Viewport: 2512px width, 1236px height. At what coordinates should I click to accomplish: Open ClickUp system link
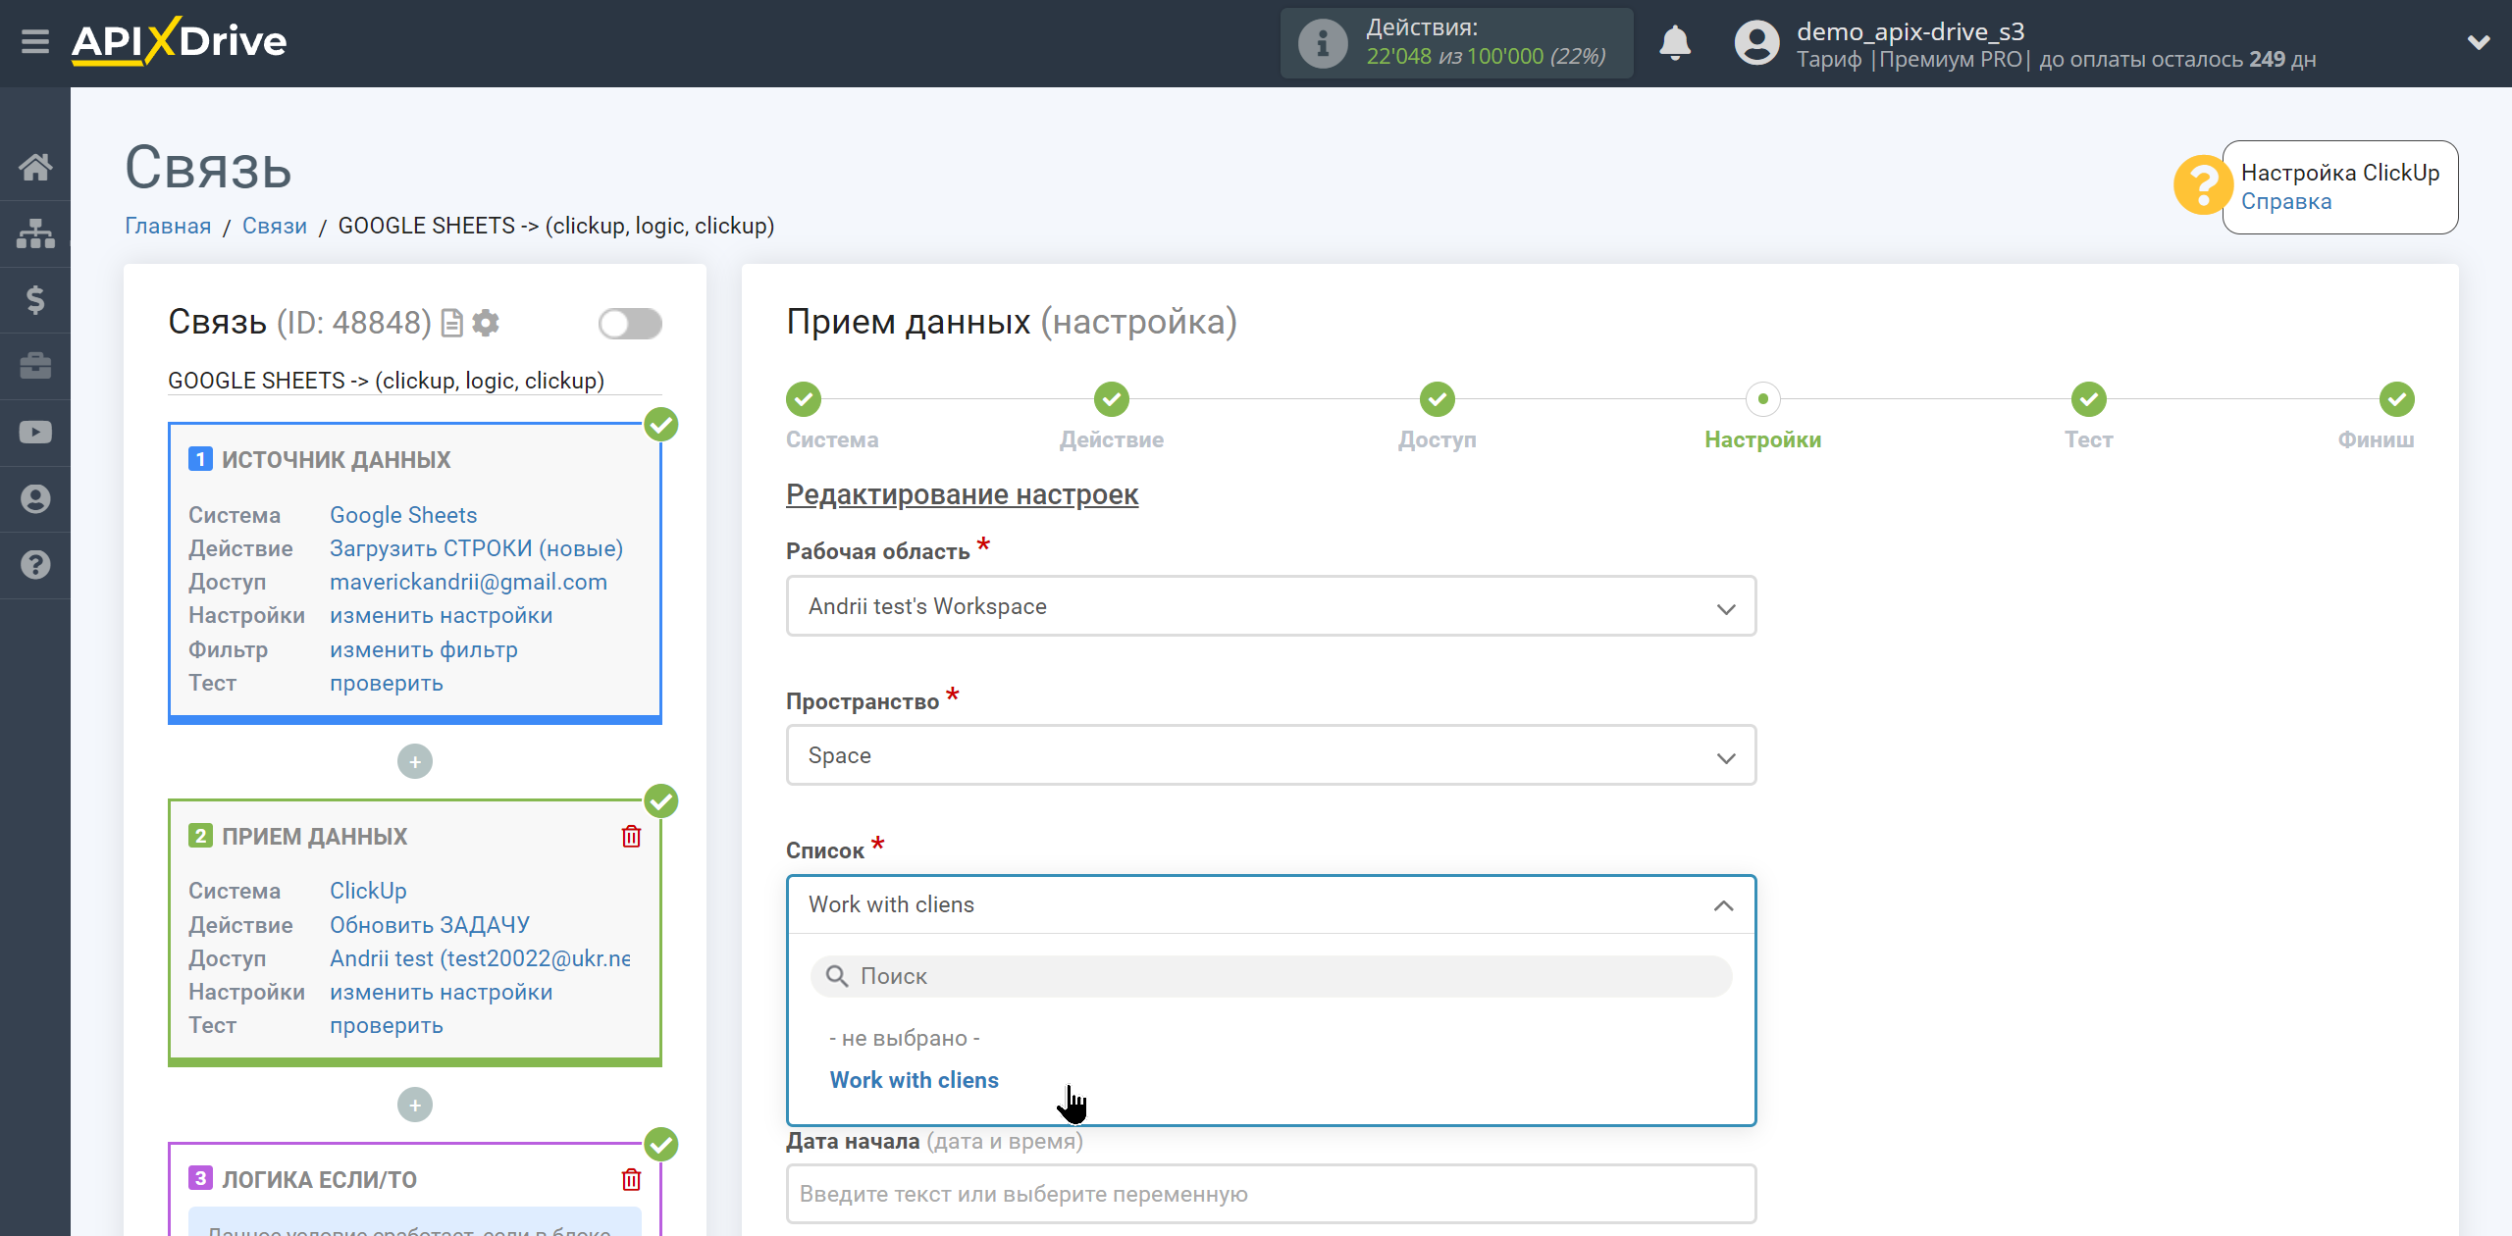click(368, 891)
